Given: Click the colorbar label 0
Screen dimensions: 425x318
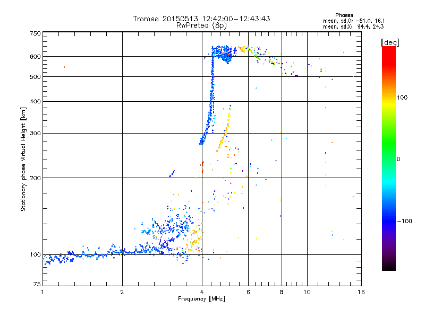Looking at the screenshot, I should 398,160.
